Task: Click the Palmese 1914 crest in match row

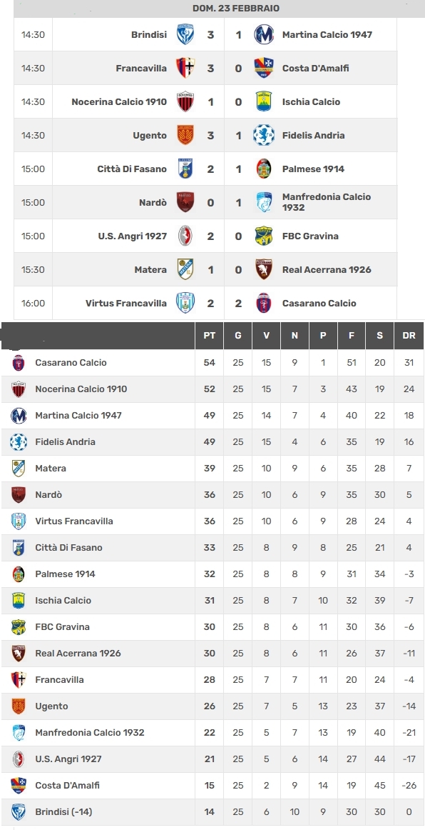Action: [x=264, y=169]
